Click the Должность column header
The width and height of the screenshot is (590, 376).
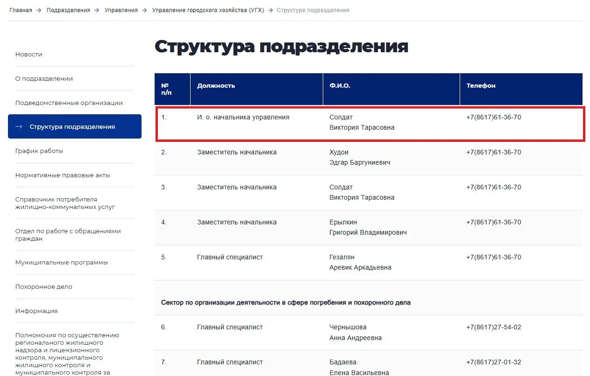216,86
